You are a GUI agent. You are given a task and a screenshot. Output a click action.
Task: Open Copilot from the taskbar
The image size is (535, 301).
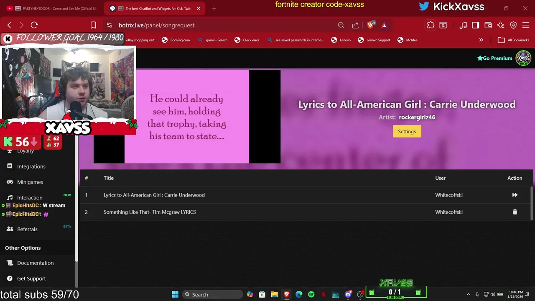(250, 294)
